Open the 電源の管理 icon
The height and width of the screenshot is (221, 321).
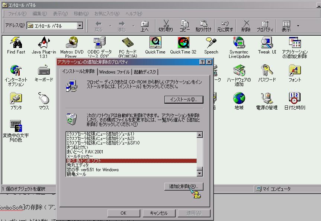pyautogui.click(x=267, y=101)
